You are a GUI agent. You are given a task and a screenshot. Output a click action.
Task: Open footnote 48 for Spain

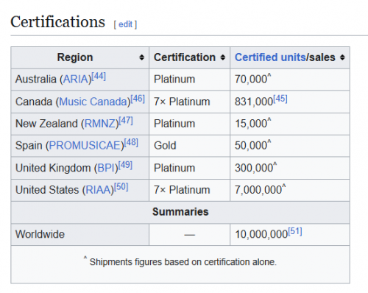[x=131, y=143]
